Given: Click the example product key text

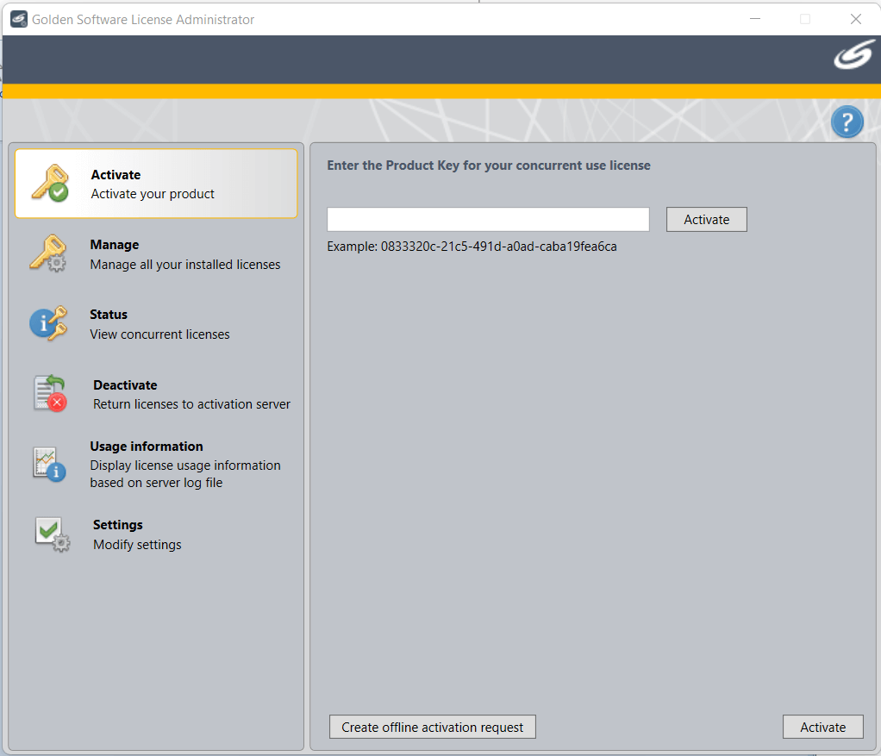Looking at the screenshot, I should tap(472, 246).
